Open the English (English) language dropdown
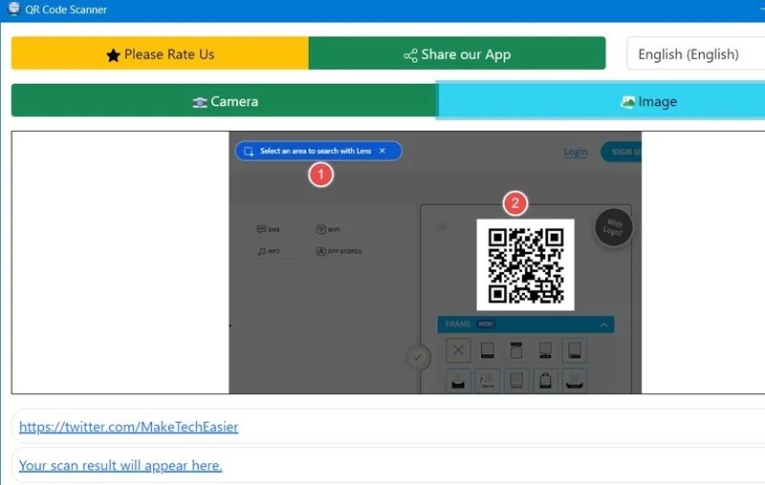 point(695,54)
